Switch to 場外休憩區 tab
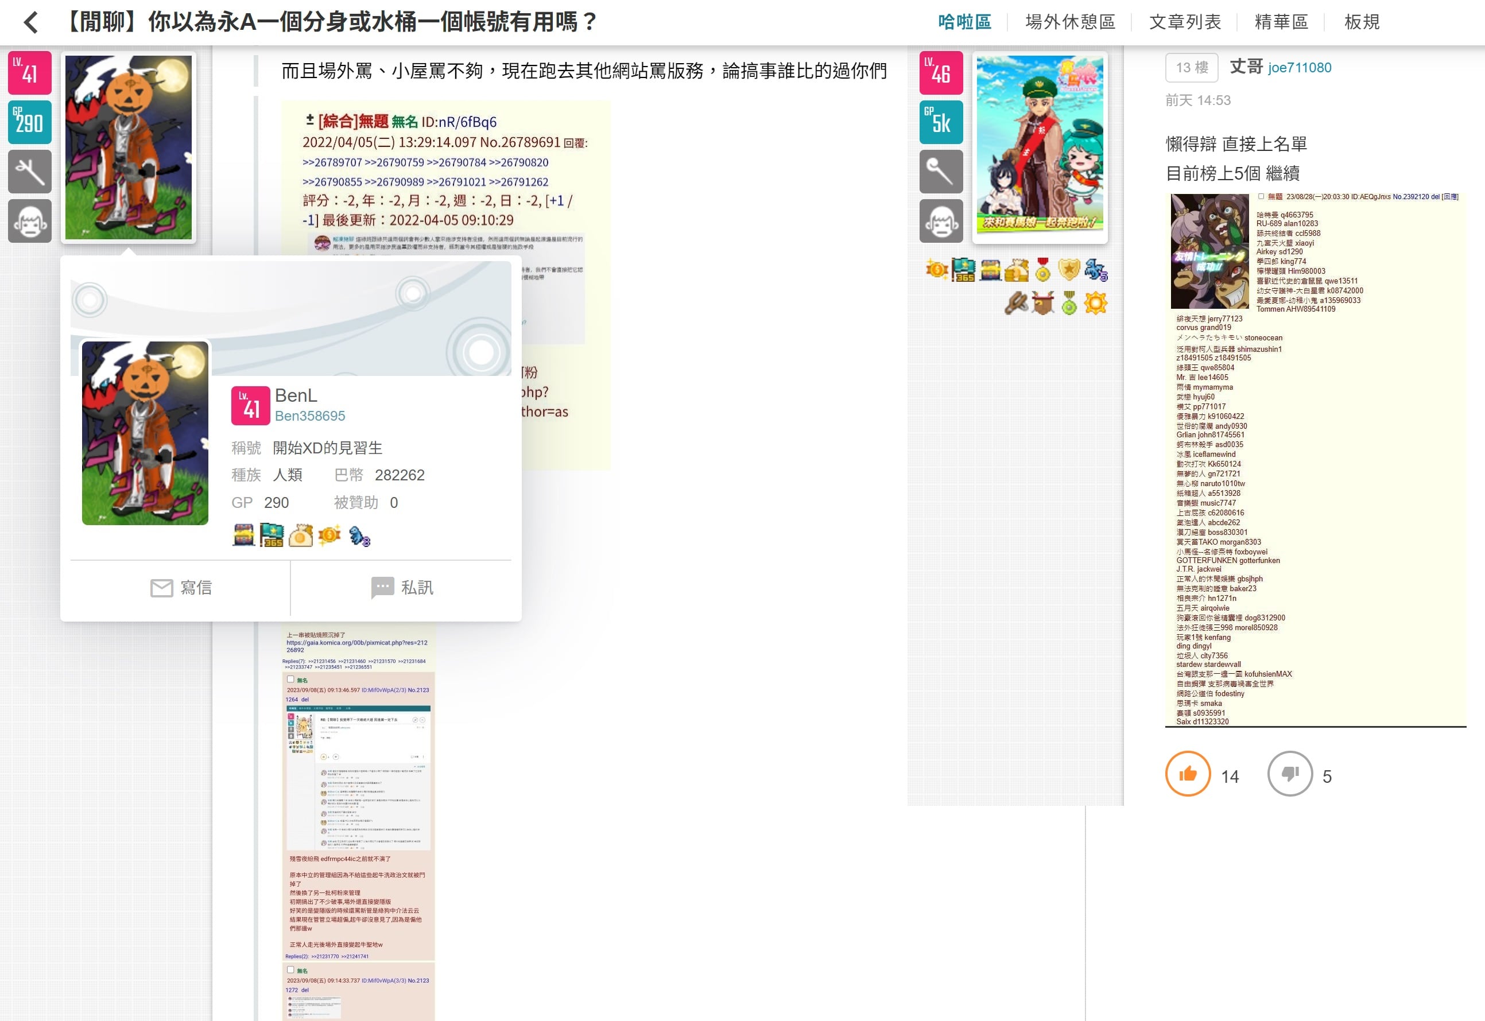The height and width of the screenshot is (1021, 1485). tap(1070, 22)
